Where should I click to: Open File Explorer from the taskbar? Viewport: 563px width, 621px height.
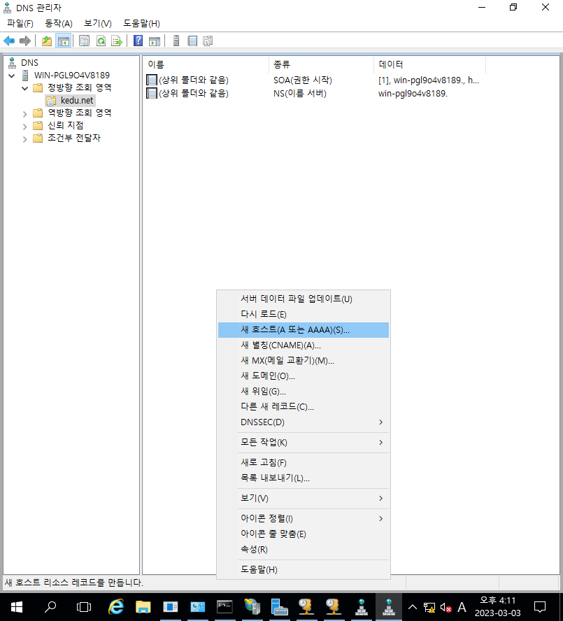point(143,607)
